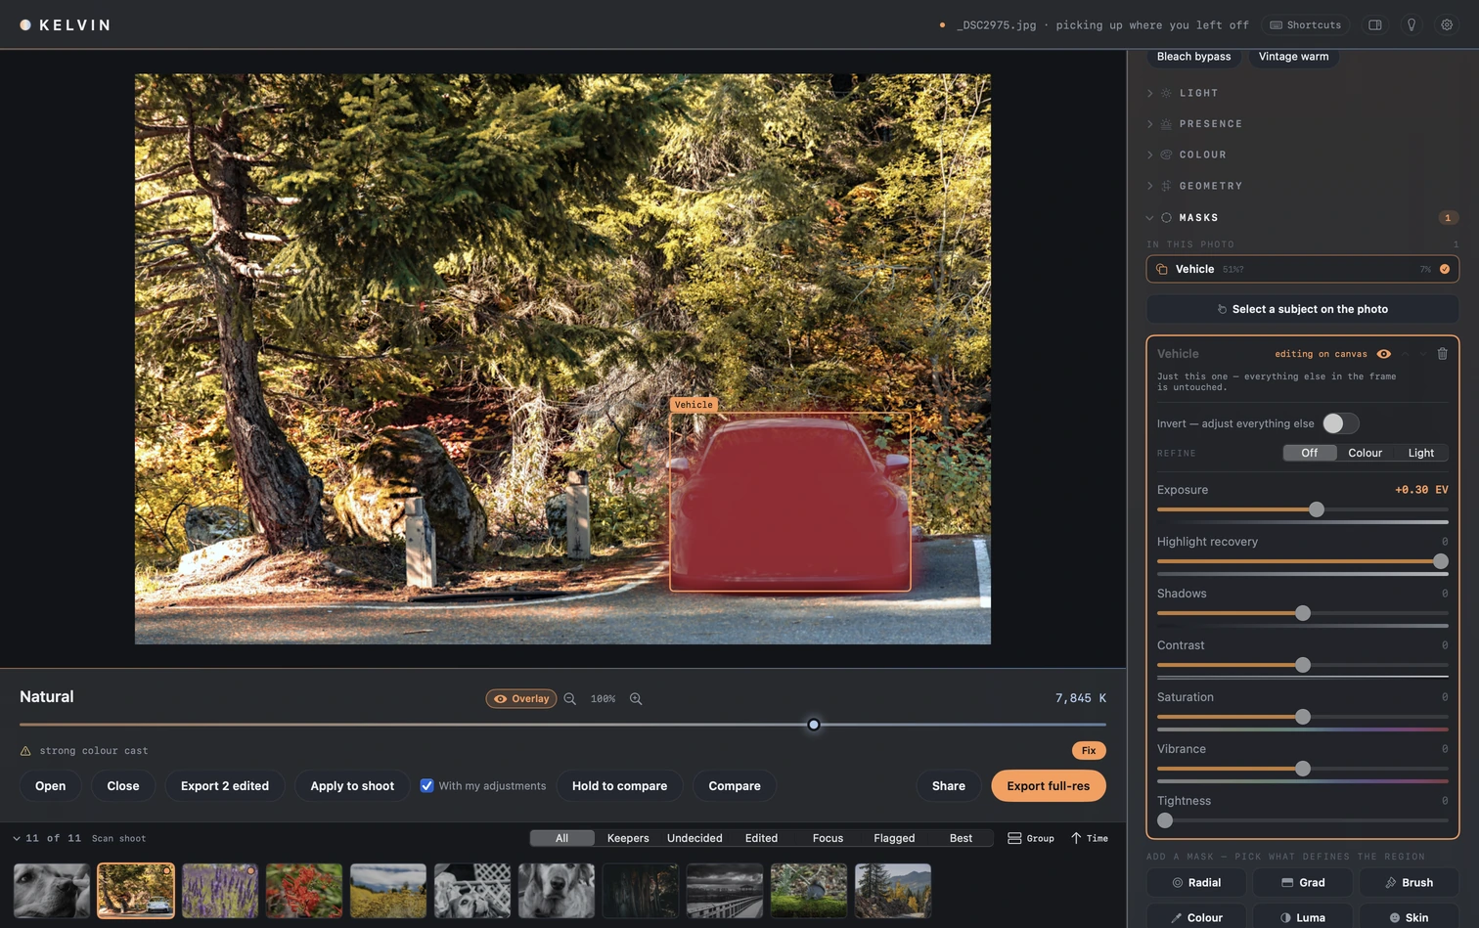
Task: Filter filmstrip by Best
Action: click(x=961, y=838)
